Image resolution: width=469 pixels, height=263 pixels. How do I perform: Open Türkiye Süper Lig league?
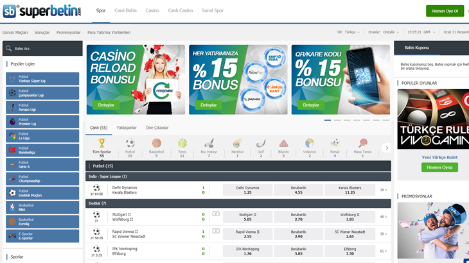coord(42,79)
